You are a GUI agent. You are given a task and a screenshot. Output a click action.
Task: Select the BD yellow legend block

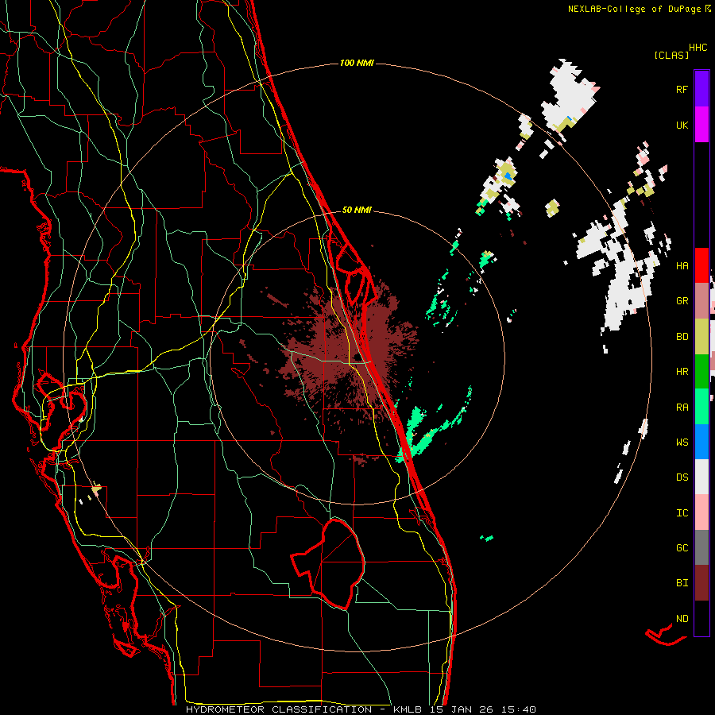(x=701, y=336)
